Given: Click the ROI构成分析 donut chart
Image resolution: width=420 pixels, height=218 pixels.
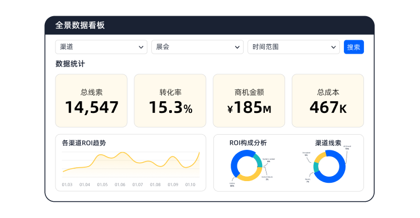Looking at the screenshot, I should 246,165.
